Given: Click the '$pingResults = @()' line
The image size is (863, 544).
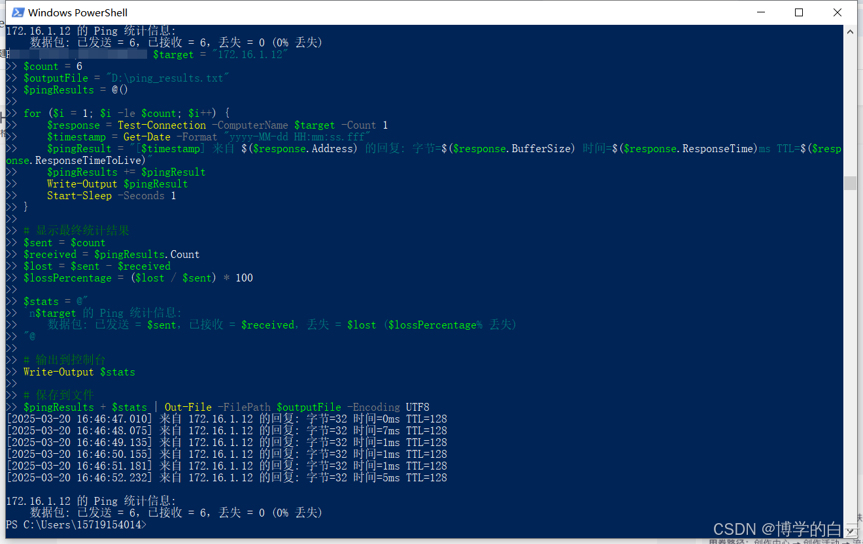Looking at the screenshot, I should tap(76, 90).
